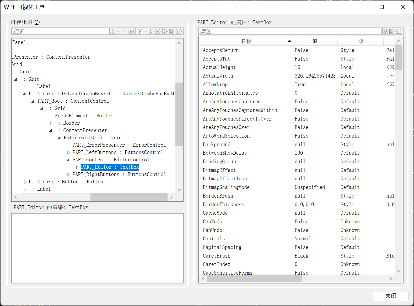The height and width of the screenshot is (306, 414).
Task: Click the properties list scroll-down arrow
Action: [x=399, y=271]
